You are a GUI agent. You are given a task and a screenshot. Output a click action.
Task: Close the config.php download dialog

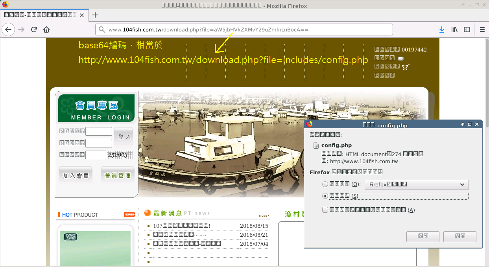(x=477, y=124)
